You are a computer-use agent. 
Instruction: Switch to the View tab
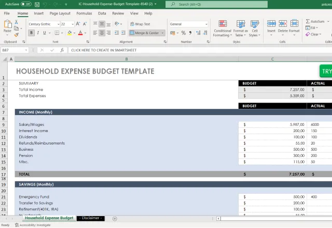pyautogui.click(x=134, y=13)
